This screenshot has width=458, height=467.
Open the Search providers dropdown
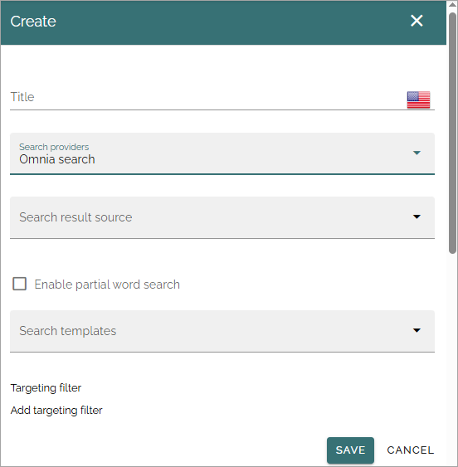click(x=222, y=153)
